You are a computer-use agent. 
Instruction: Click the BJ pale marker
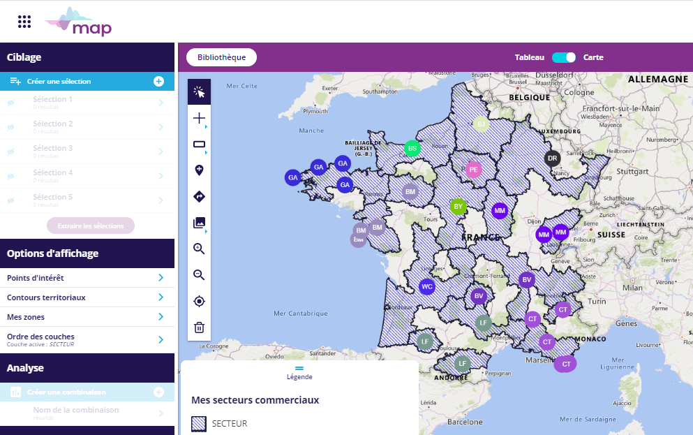(482, 124)
